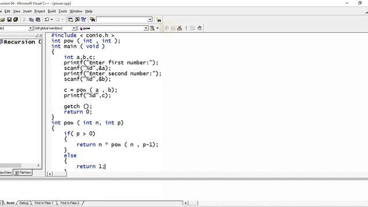Click the Execute Program exclamation icon
Image resolution: width=368 pixels, height=207 pixels.
coord(186,28)
